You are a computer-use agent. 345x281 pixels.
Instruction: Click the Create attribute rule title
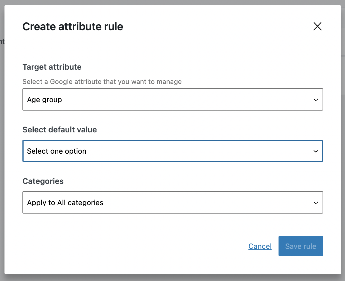73,26
